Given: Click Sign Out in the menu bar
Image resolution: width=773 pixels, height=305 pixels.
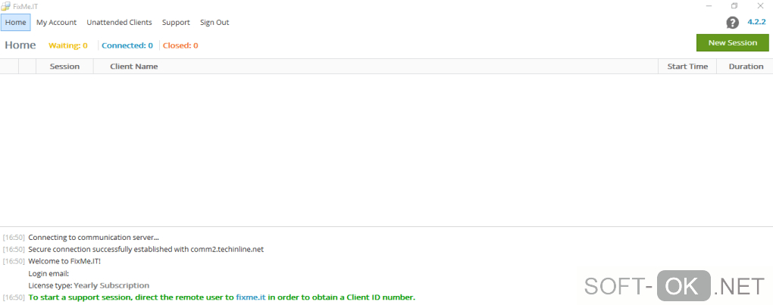Looking at the screenshot, I should [x=214, y=23].
